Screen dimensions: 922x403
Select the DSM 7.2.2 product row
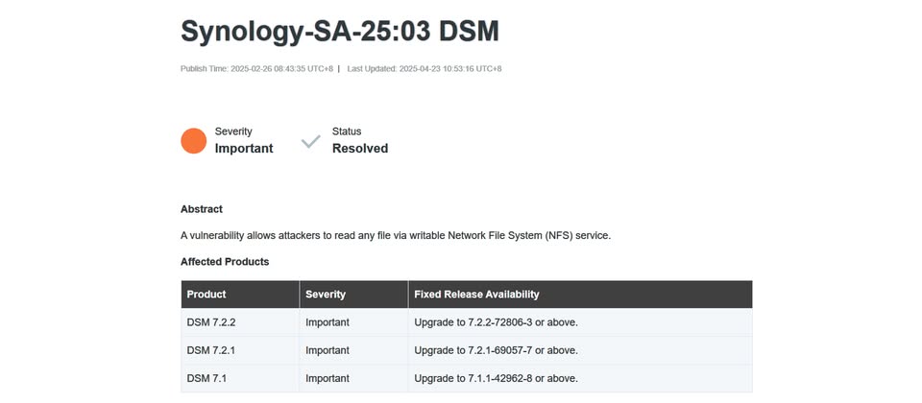point(467,322)
